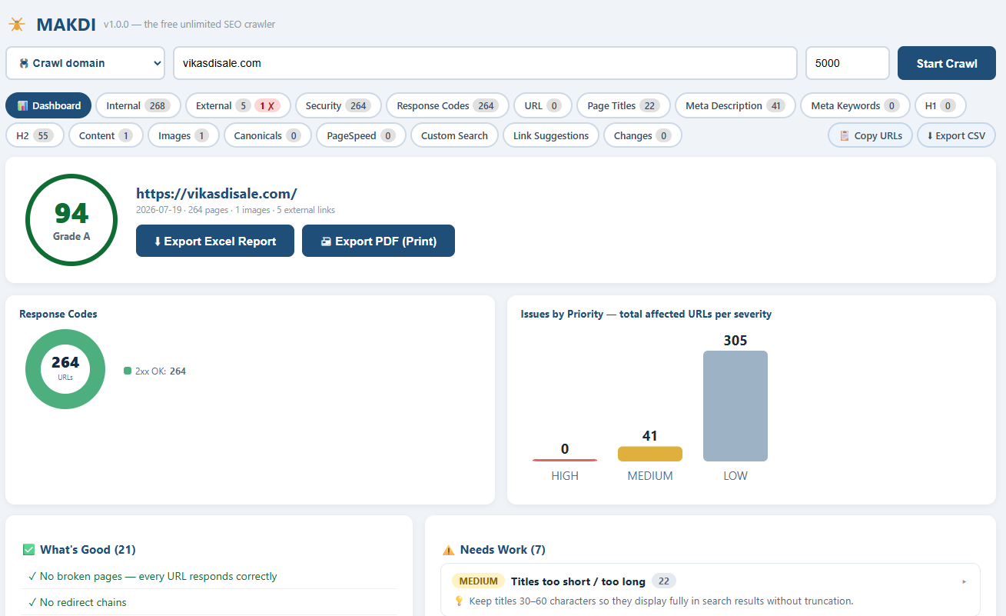Open the Page Titles tab
This screenshot has height=616, width=1006.
[x=623, y=105]
